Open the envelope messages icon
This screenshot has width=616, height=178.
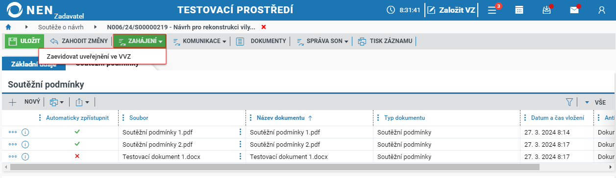(x=573, y=10)
